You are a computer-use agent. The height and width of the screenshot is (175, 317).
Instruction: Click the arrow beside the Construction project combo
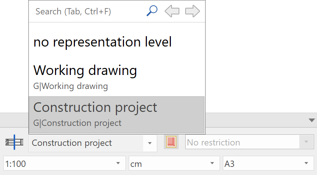point(149,143)
